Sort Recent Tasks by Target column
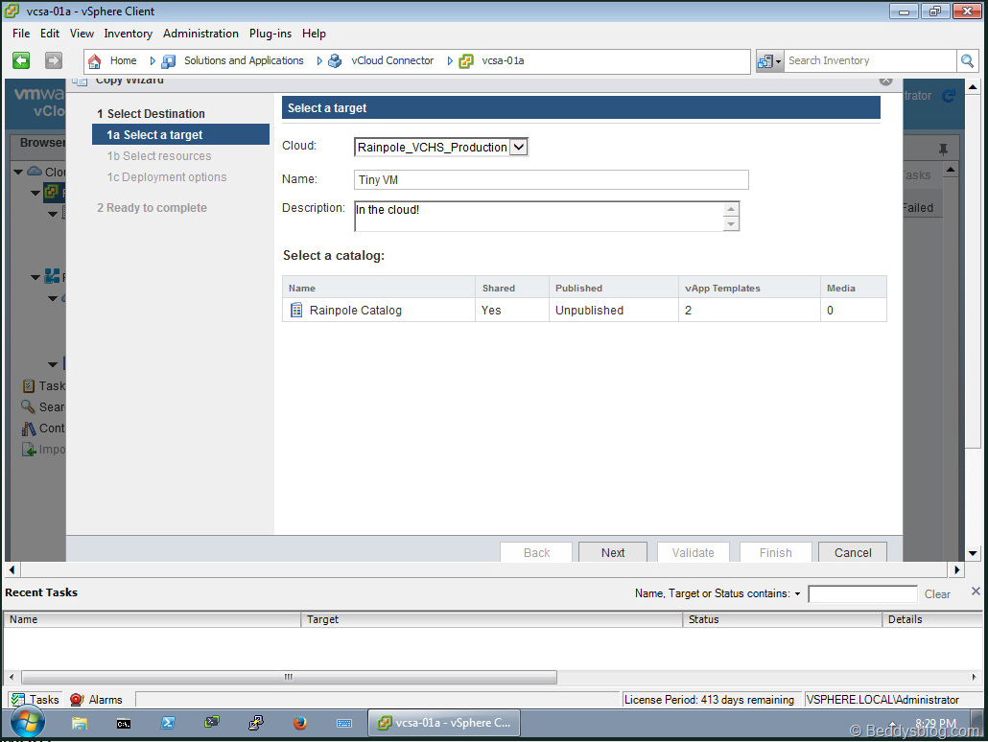 pyautogui.click(x=492, y=619)
